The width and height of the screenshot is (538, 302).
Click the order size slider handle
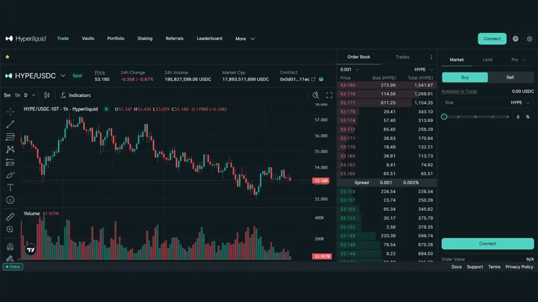(444, 117)
